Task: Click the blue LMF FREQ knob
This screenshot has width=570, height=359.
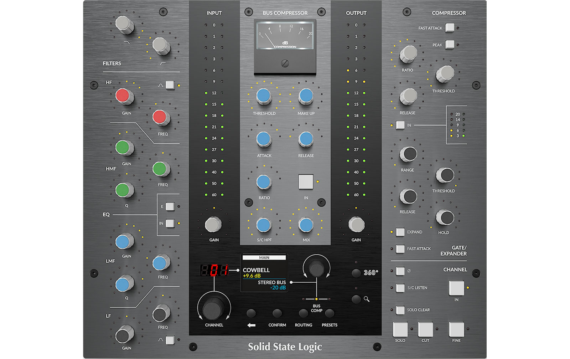Action: [x=161, y=263]
